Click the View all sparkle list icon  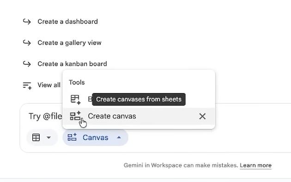[x=27, y=86]
